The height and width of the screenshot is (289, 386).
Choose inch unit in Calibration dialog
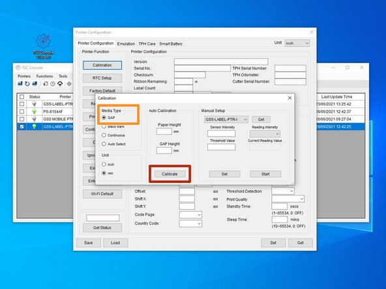pos(104,165)
